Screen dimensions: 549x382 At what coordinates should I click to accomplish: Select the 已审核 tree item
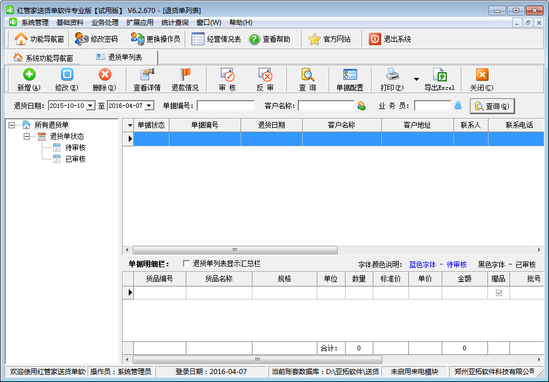tap(76, 159)
